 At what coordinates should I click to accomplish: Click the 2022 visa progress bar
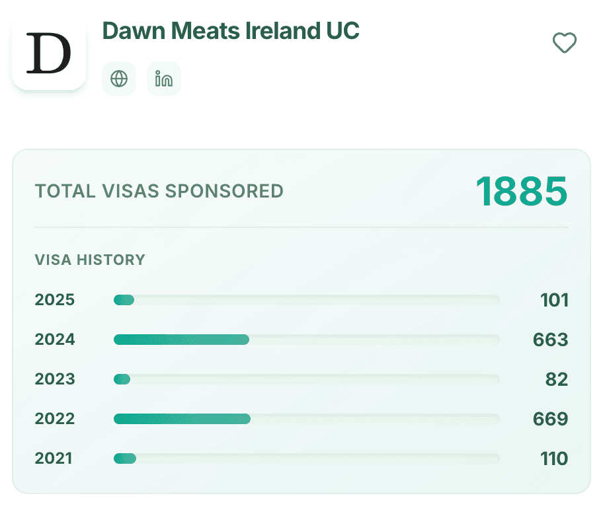click(304, 418)
